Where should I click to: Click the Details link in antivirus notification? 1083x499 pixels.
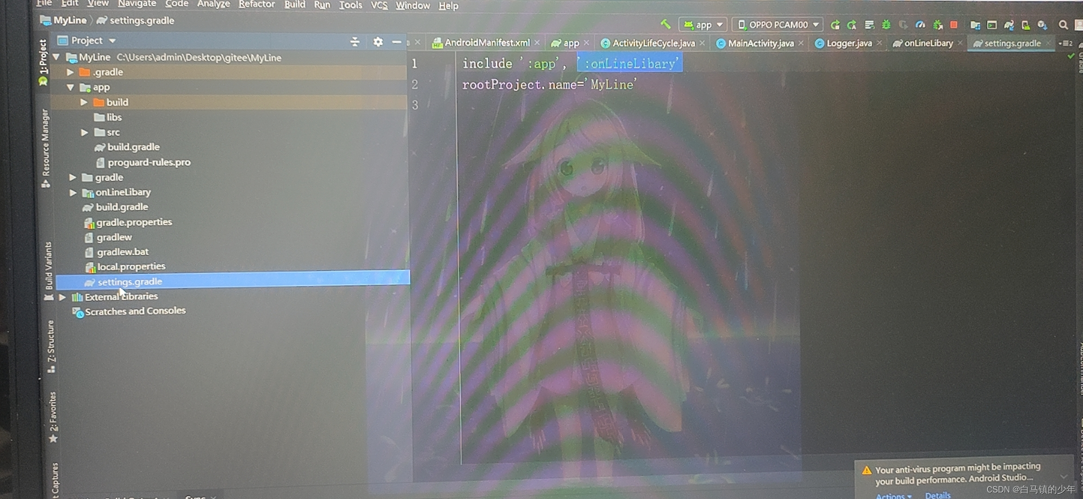click(937, 495)
